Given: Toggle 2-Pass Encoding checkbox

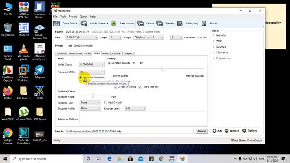Looking at the screenshot, I should [116, 87].
